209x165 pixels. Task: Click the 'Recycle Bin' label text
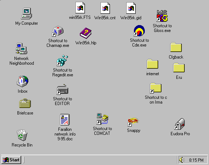[22, 145]
